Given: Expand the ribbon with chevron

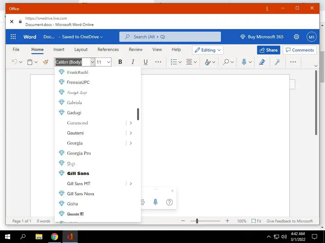Looking at the screenshot, I should pos(316,66).
